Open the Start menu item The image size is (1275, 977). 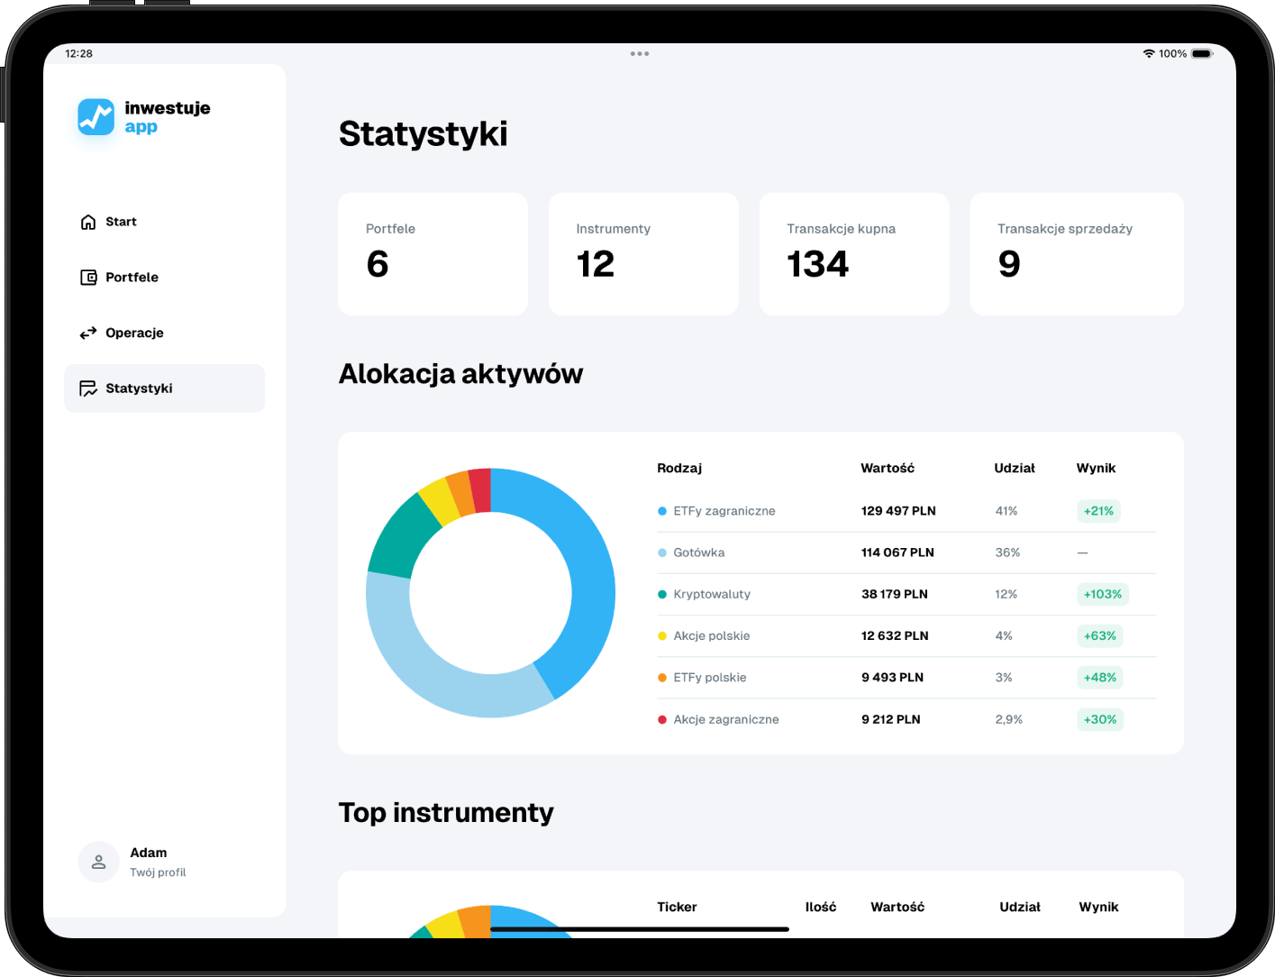pos(165,222)
